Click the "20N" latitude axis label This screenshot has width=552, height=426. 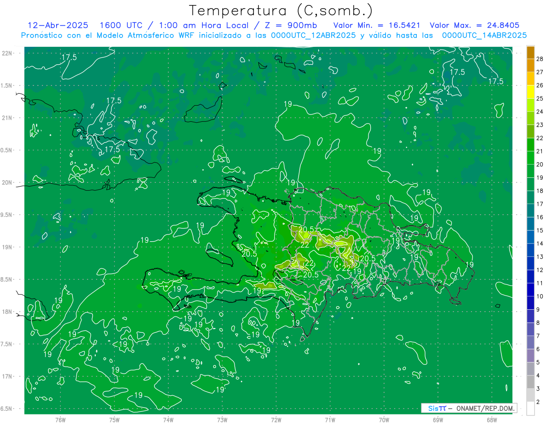point(7,182)
